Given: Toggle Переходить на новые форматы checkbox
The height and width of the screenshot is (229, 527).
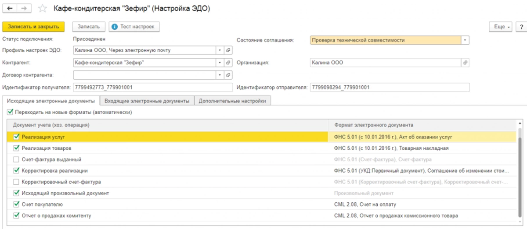Looking at the screenshot, I should pos(10,112).
